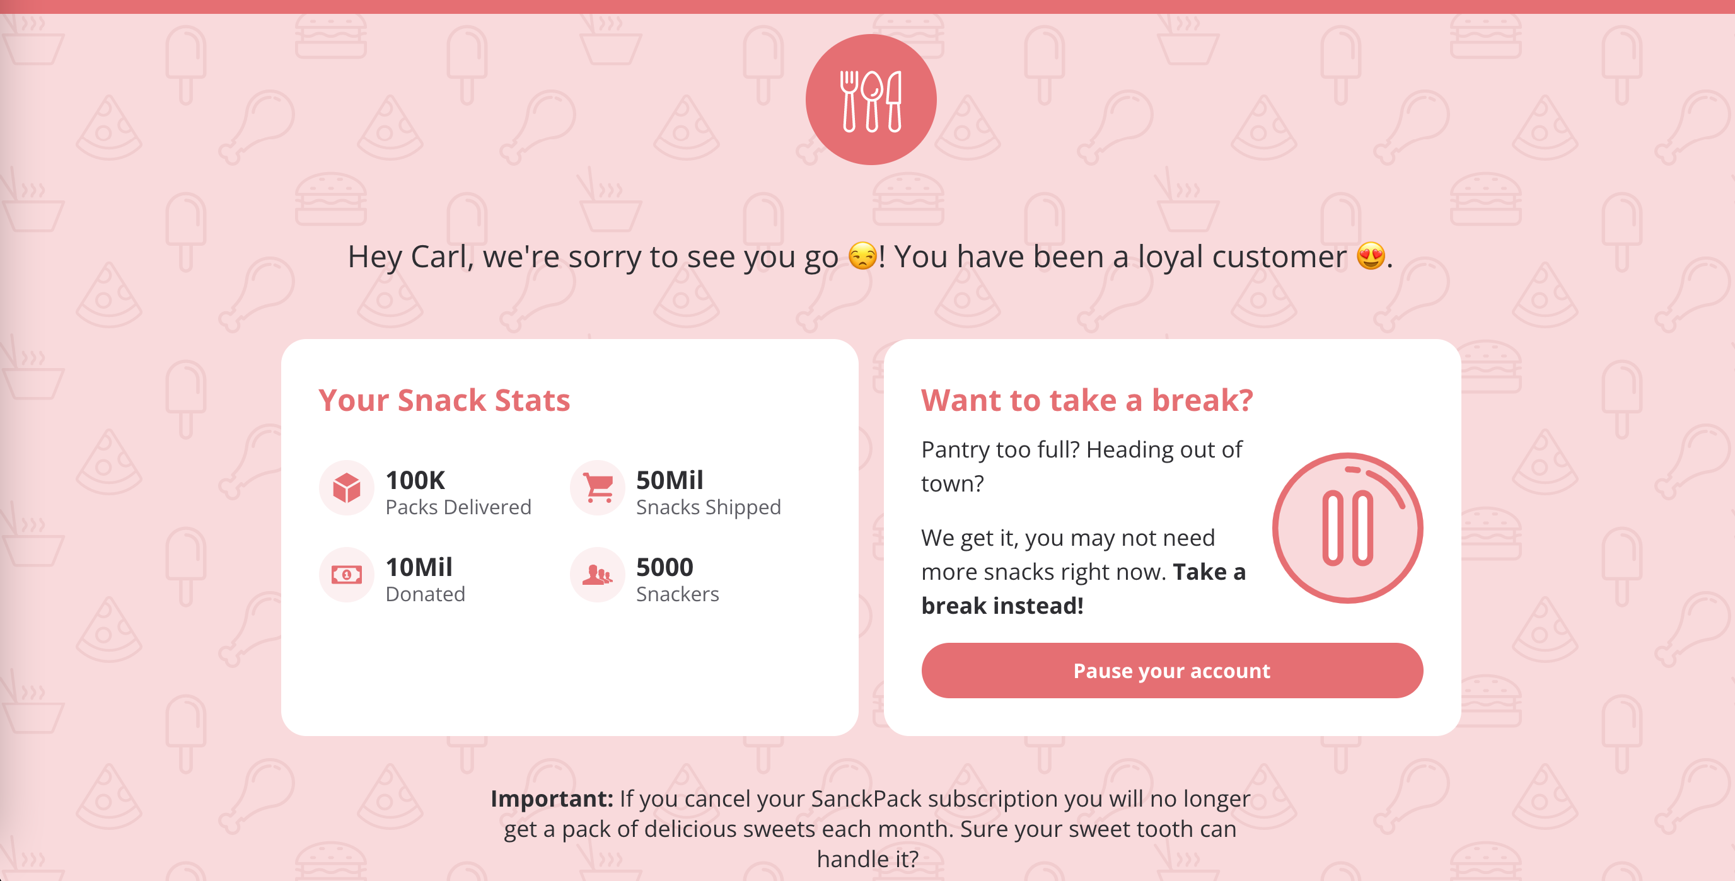Viewport: 1735px width, 881px height.
Task: Click the 100K Packs Delivered stat
Action: pyautogui.click(x=458, y=493)
